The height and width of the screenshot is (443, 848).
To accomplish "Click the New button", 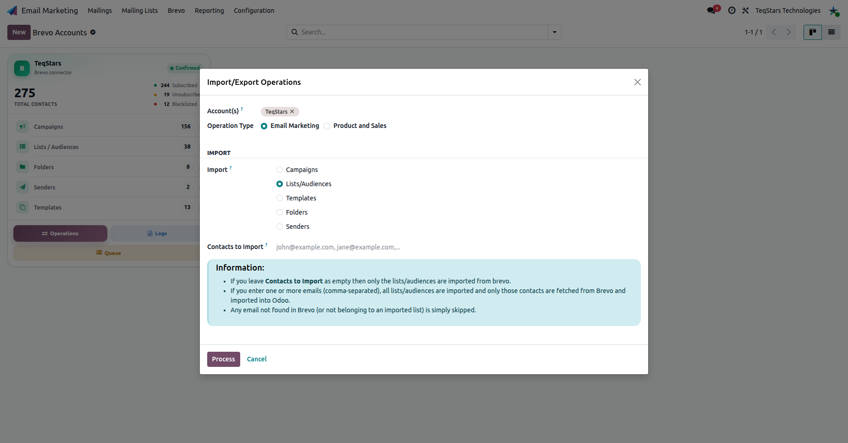I will click(x=19, y=32).
